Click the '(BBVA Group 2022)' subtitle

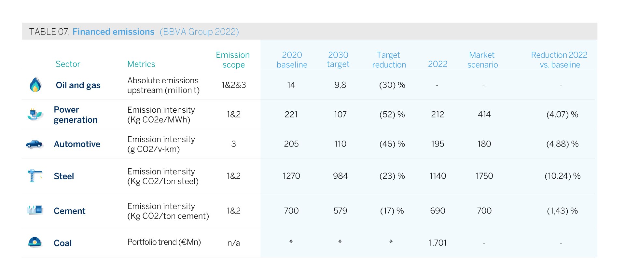click(199, 32)
